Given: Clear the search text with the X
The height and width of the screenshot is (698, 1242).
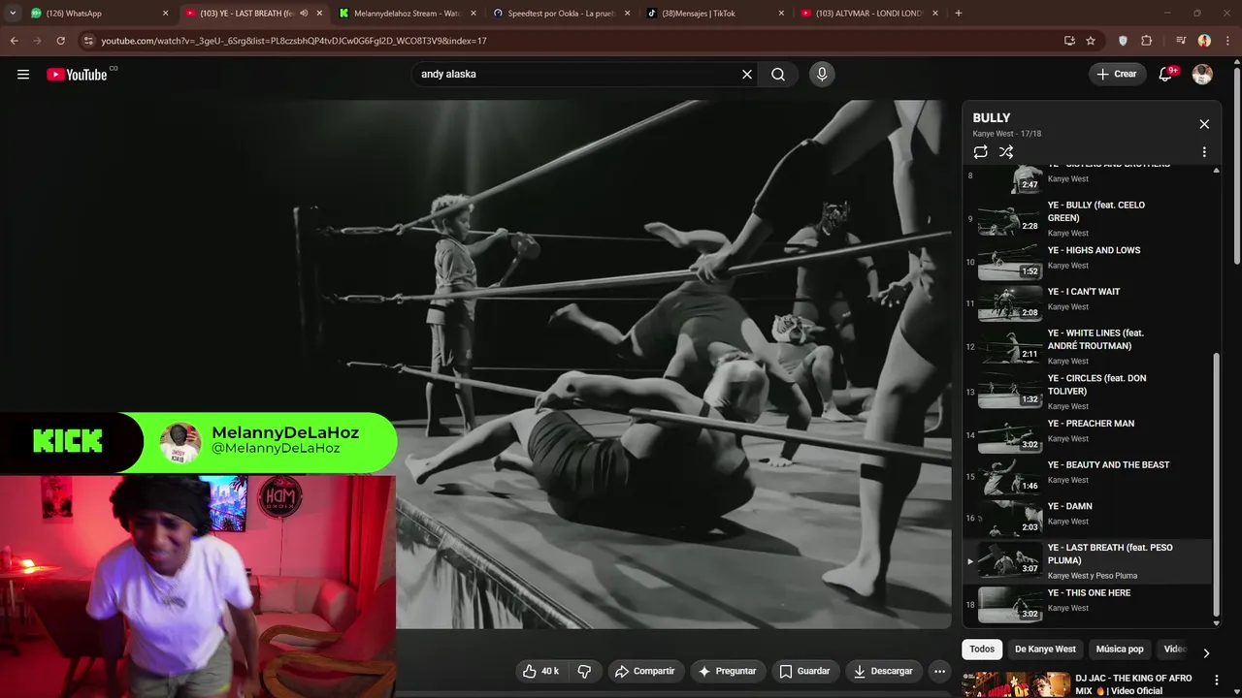Looking at the screenshot, I should pyautogui.click(x=747, y=75).
